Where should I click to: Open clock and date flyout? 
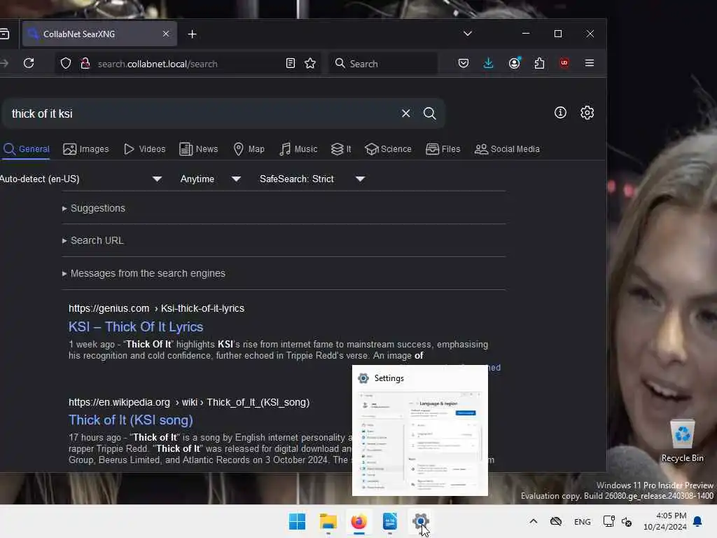click(665, 521)
